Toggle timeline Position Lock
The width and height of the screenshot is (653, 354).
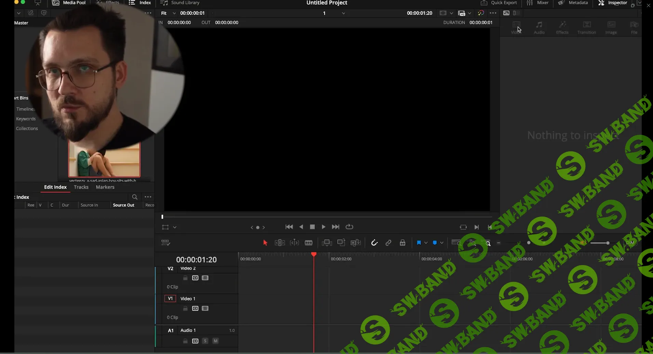[403, 243]
